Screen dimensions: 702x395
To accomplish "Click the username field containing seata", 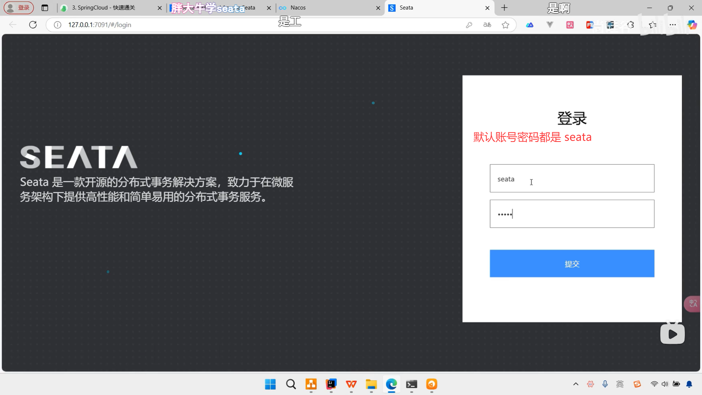I will tap(572, 178).
